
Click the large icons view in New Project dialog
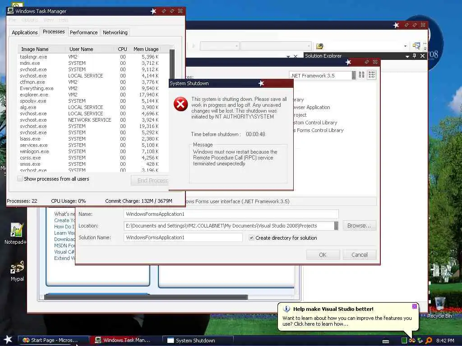(361, 75)
